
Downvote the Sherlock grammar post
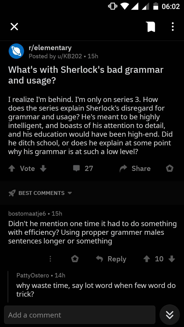pyautogui.click(x=43, y=168)
